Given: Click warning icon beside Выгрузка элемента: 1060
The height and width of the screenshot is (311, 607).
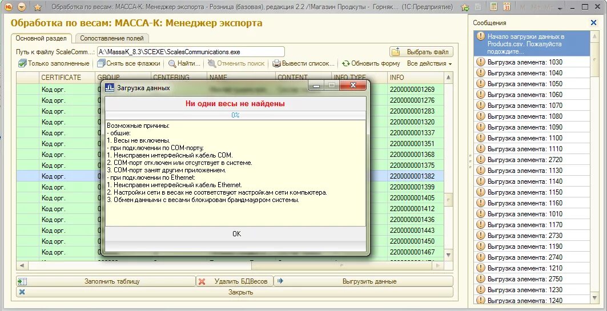Looking at the screenshot, I should click(x=480, y=94).
